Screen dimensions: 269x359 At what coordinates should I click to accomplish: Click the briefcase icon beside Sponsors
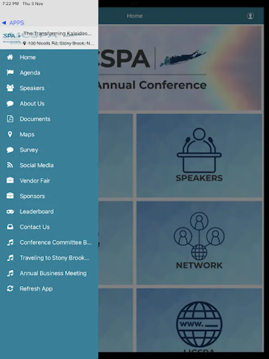(10, 196)
